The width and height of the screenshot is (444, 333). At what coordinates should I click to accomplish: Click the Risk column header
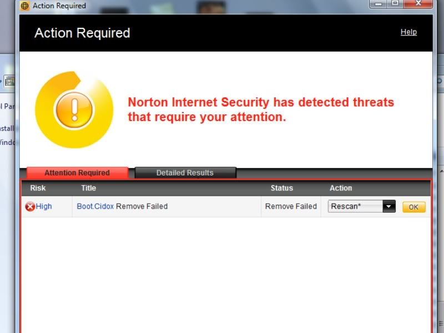pyautogui.click(x=38, y=188)
